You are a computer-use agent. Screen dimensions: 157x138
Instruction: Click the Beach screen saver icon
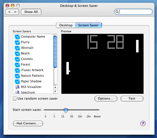click(17, 54)
